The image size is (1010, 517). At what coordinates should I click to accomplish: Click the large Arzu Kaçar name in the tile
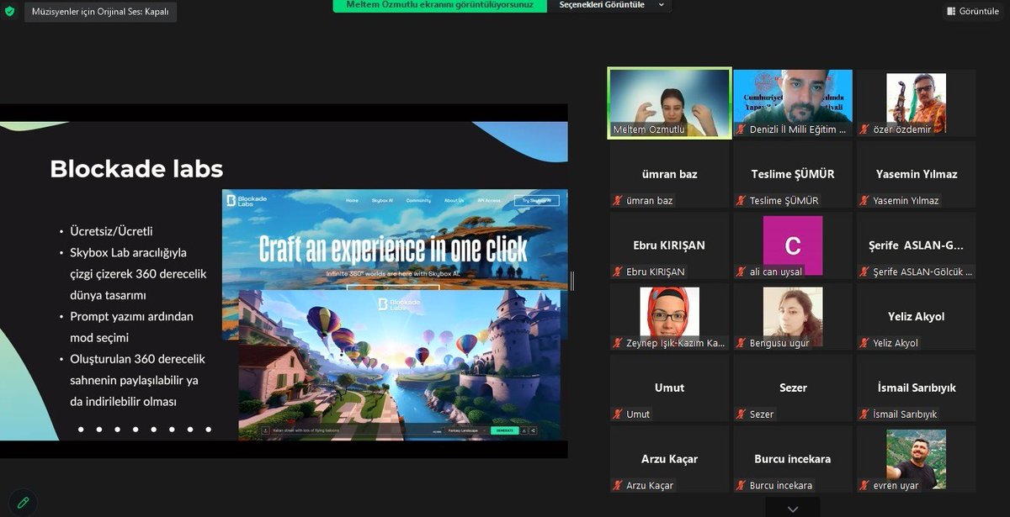669,459
